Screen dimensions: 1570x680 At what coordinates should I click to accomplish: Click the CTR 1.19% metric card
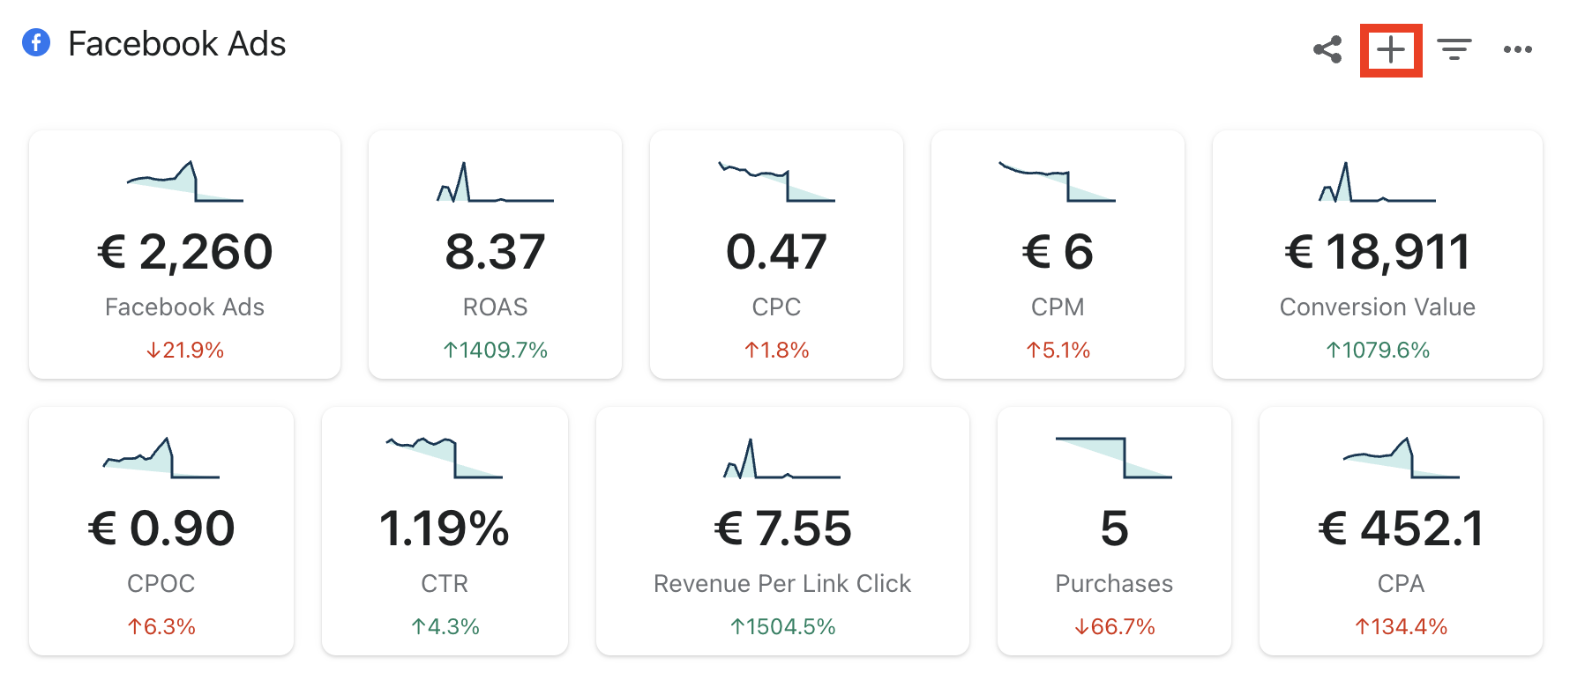coord(445,531)
